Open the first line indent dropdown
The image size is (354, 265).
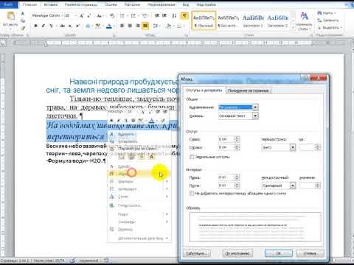click(x=293, y=147)
